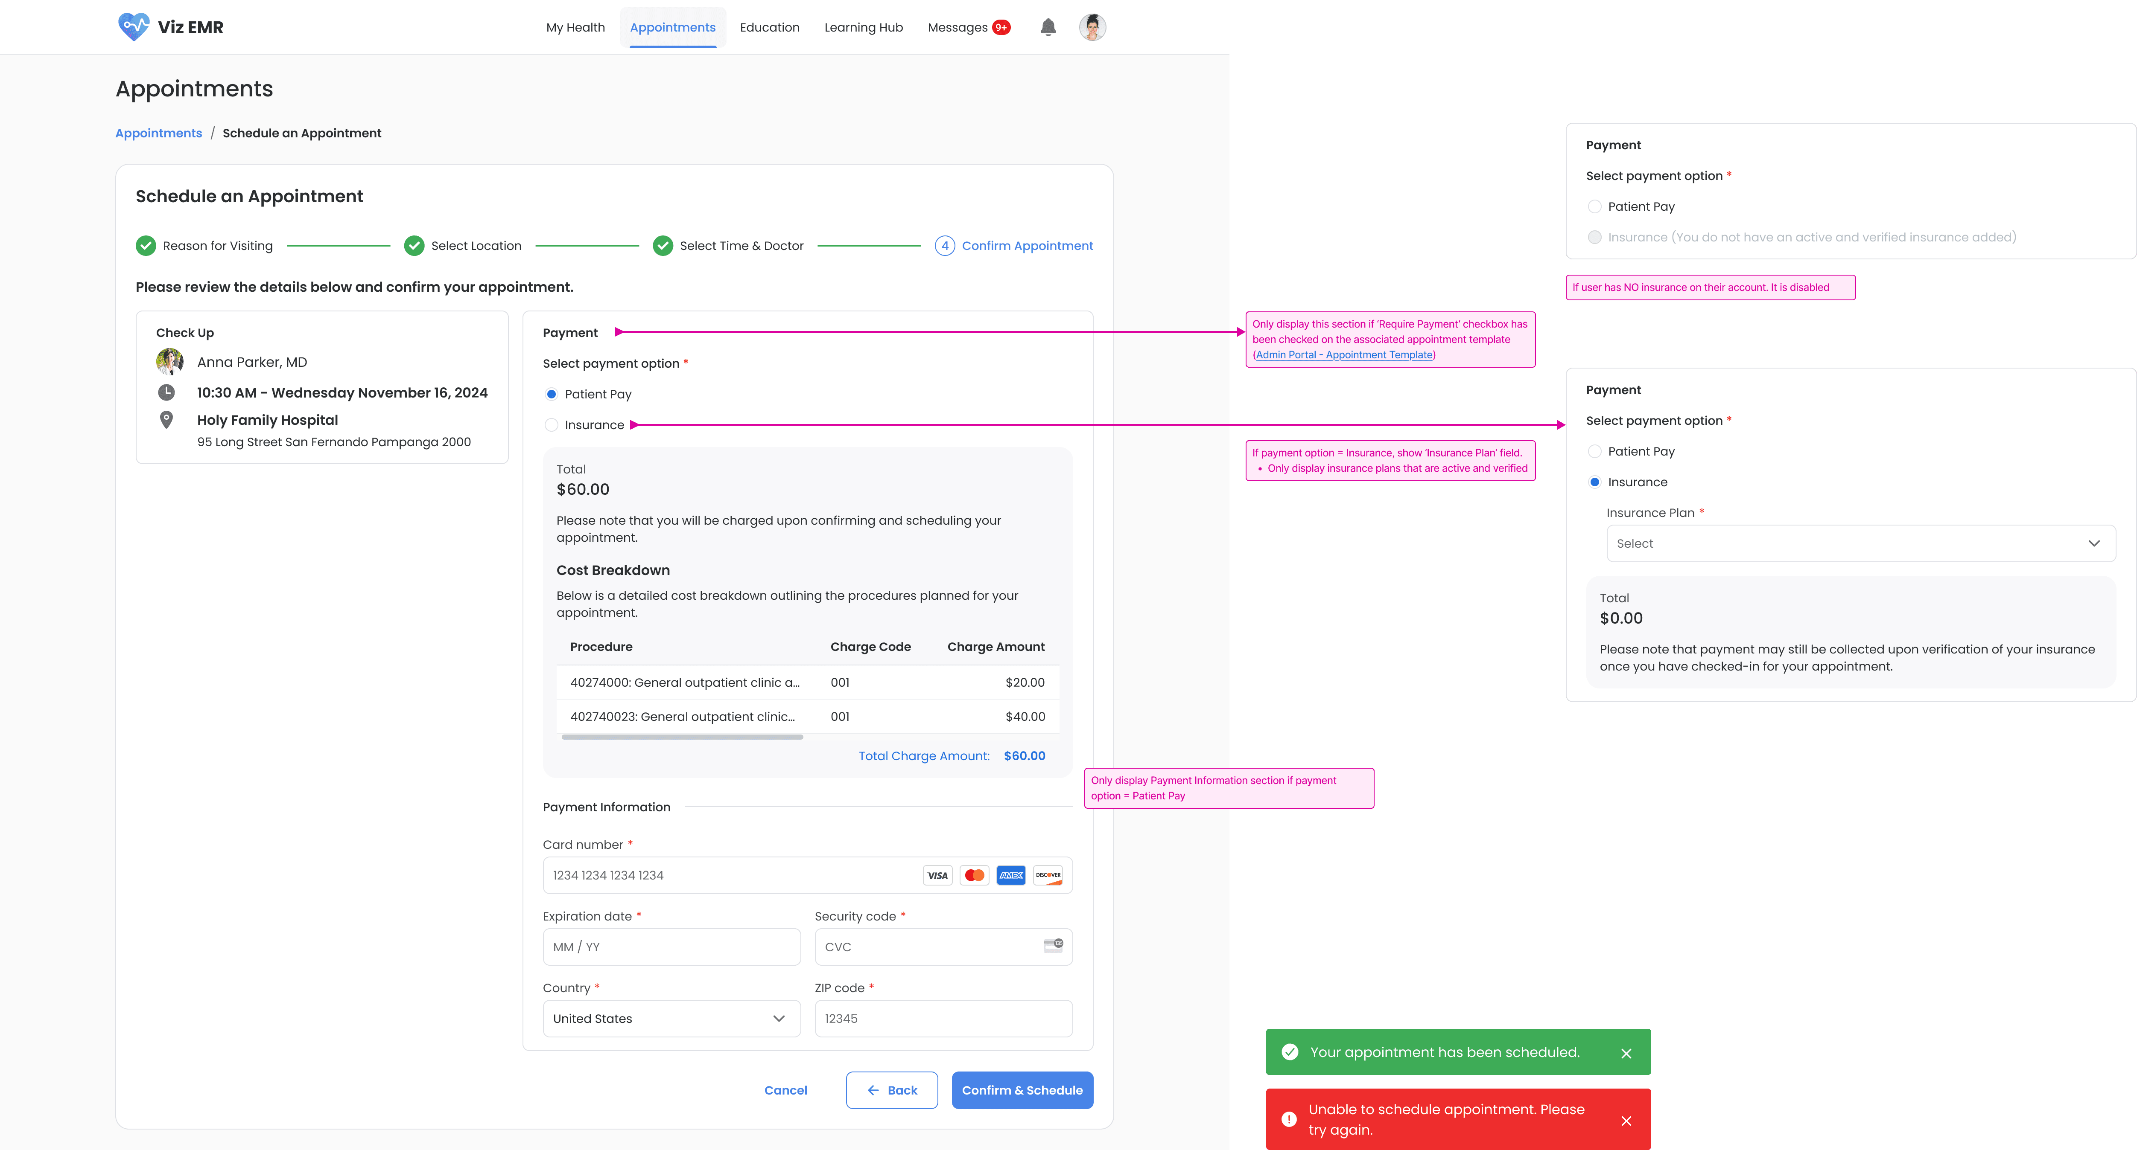Open the user profile avatar

1092,27
